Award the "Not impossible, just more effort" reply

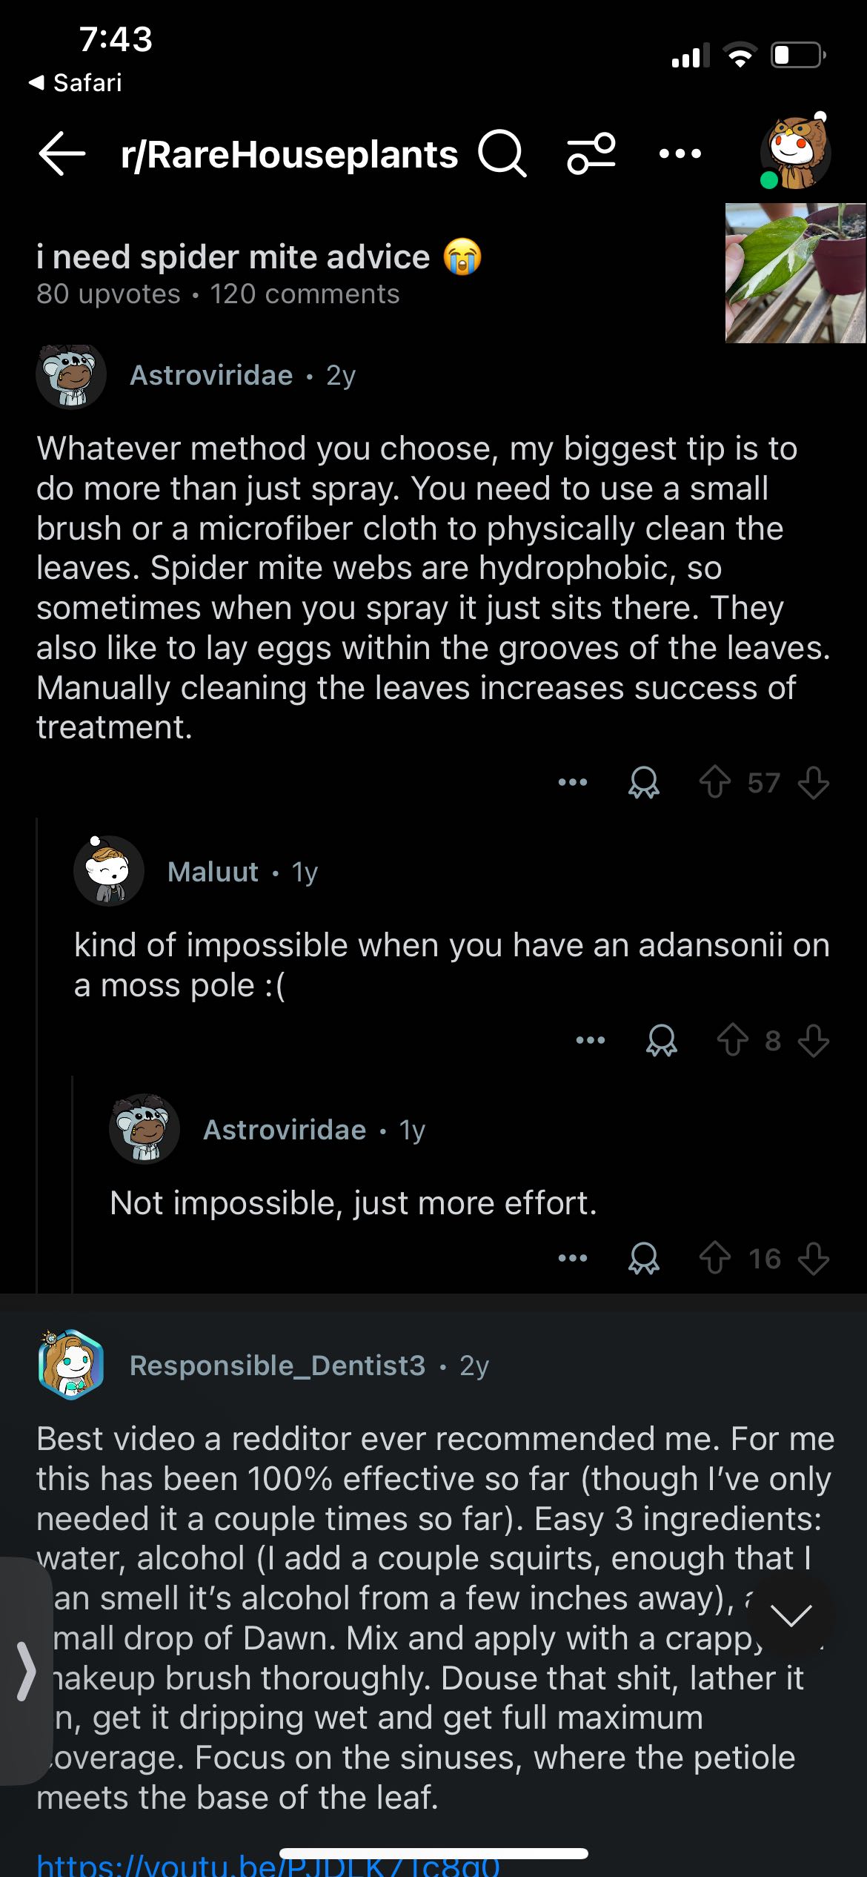pos(644,1258)
